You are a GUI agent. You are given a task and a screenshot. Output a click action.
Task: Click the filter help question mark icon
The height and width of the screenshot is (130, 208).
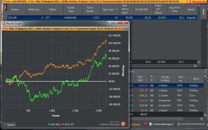point(126,28)
